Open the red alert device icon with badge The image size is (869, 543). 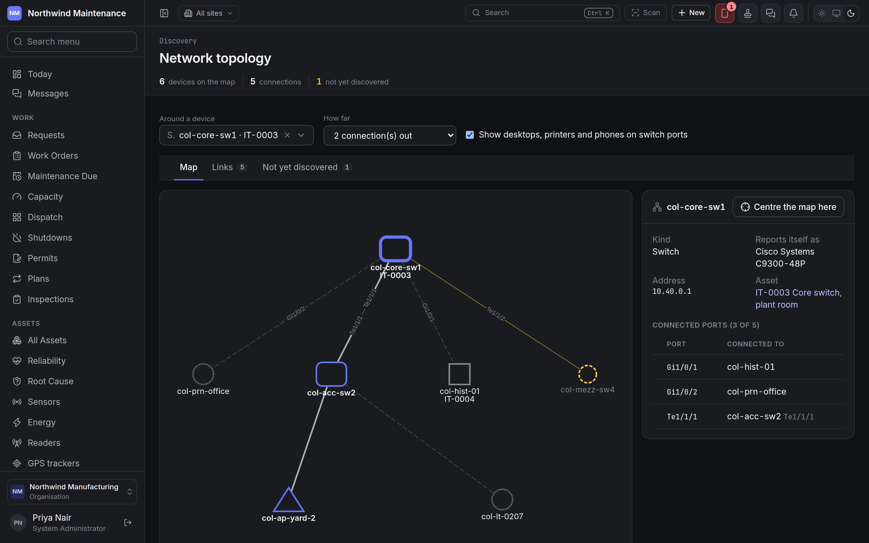coord(725,13)
